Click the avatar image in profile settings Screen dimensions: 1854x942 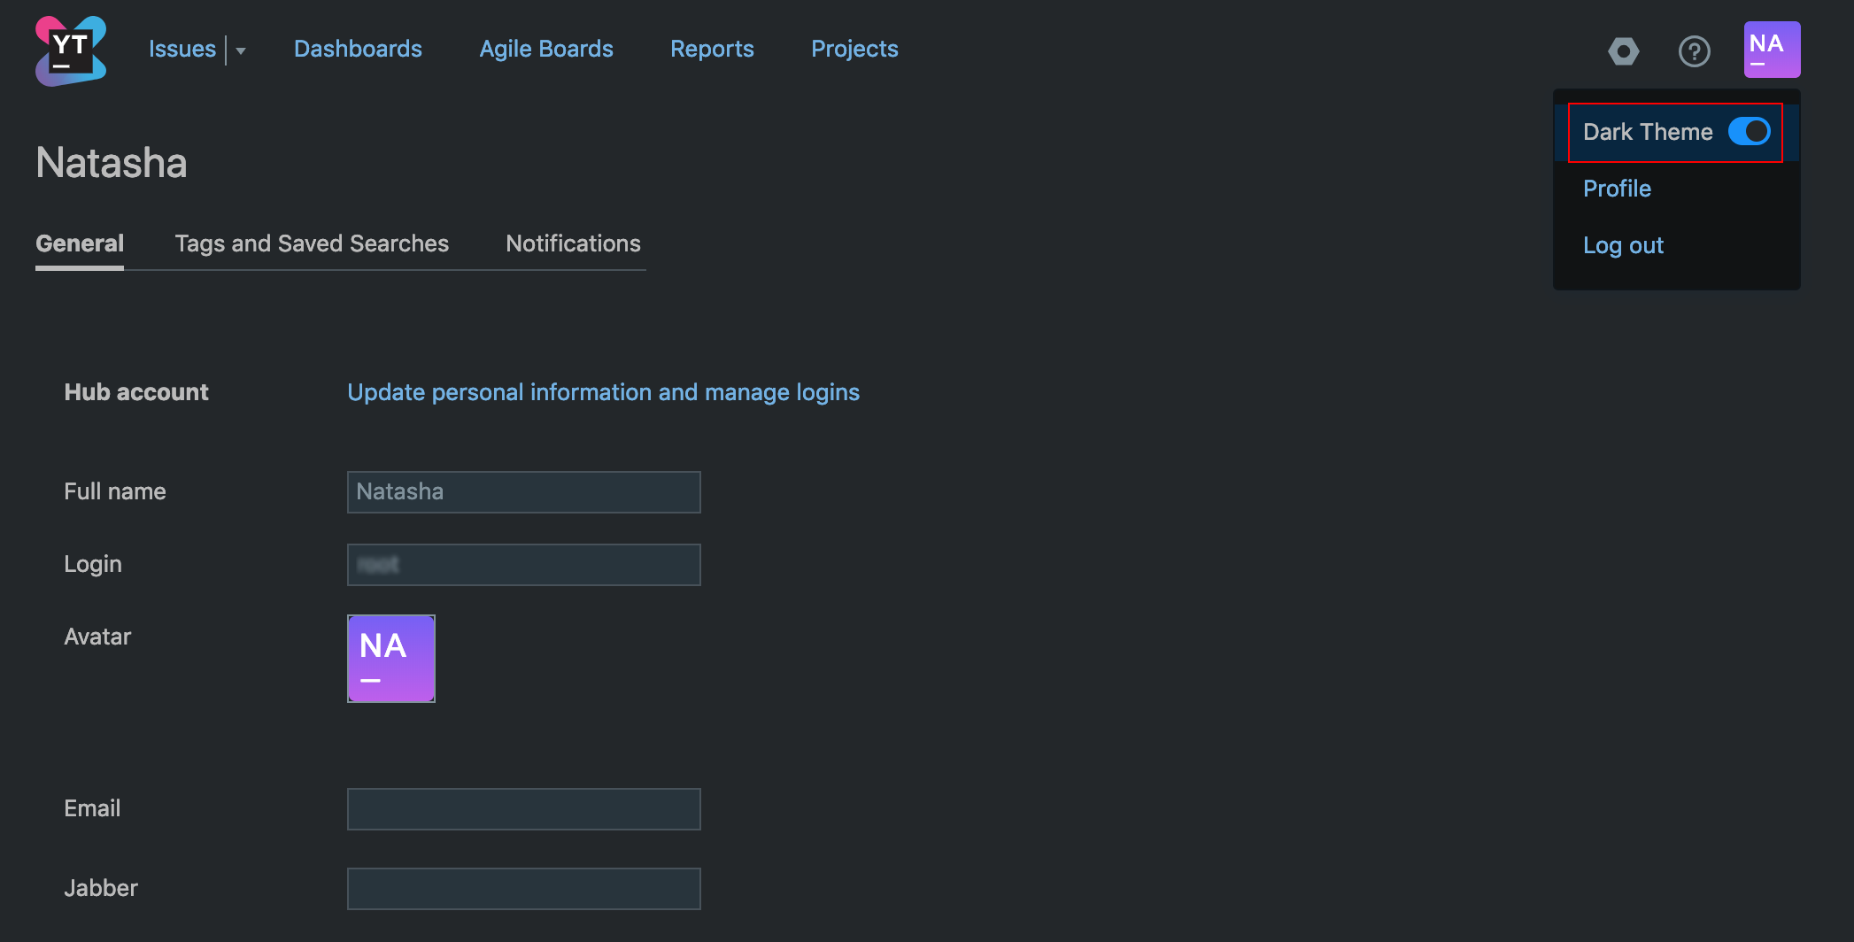[x=390, y=658]
